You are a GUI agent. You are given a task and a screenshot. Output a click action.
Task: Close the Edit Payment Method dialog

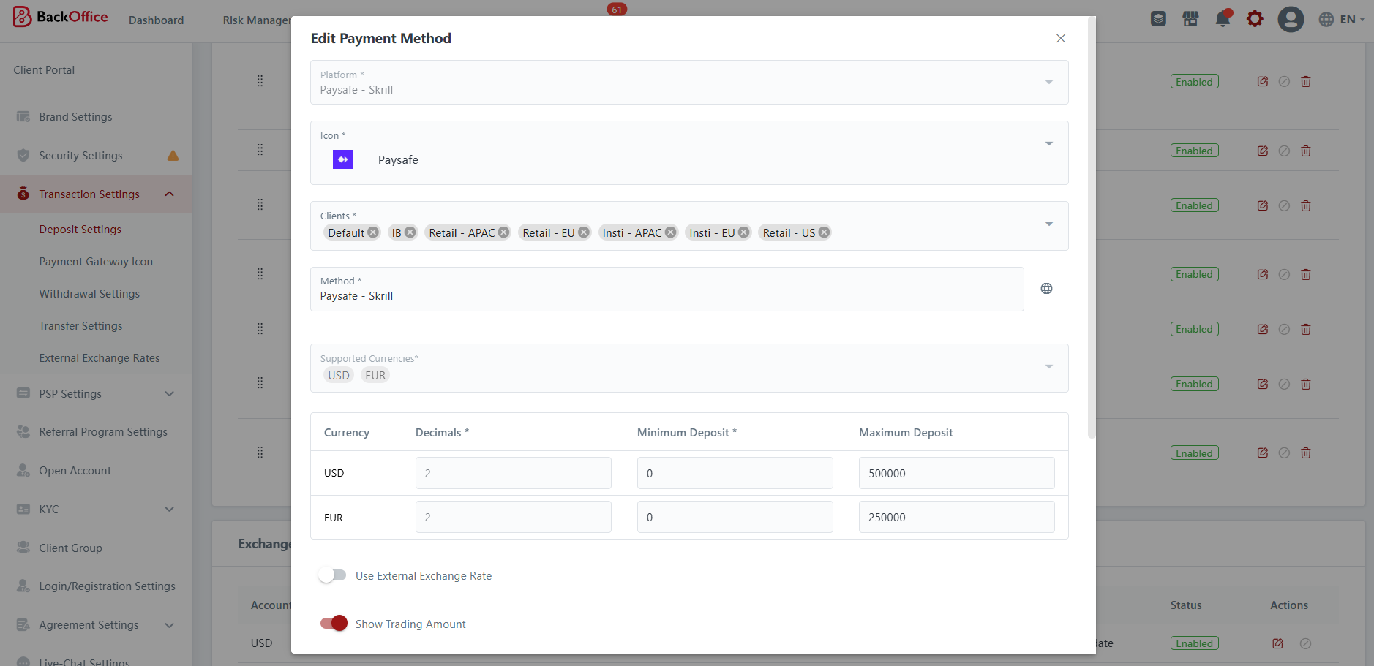1060,39
